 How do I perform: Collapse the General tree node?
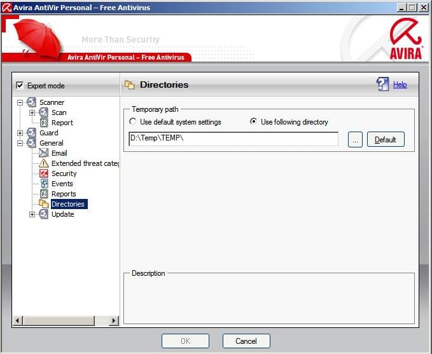coord(20,144)
